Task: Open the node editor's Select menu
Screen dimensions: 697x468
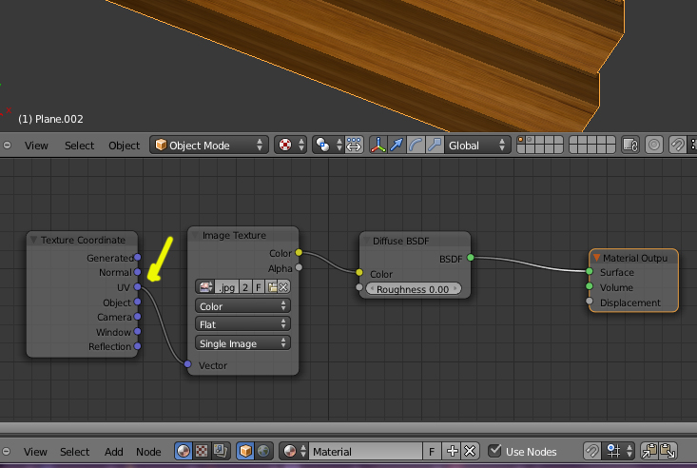Action: [75, 452]
